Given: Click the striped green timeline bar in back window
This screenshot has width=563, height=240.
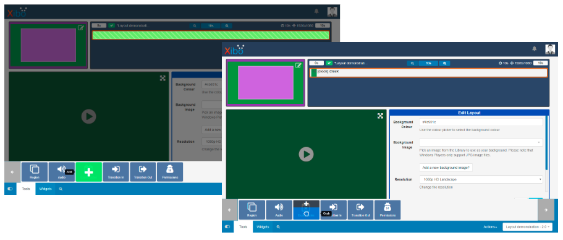Looking at the screenshot, I should point(211,35).
